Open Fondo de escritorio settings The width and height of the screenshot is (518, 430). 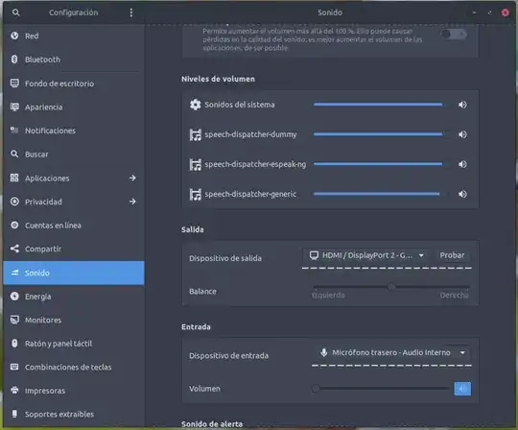pyautogui.click(x=74, y=84)
